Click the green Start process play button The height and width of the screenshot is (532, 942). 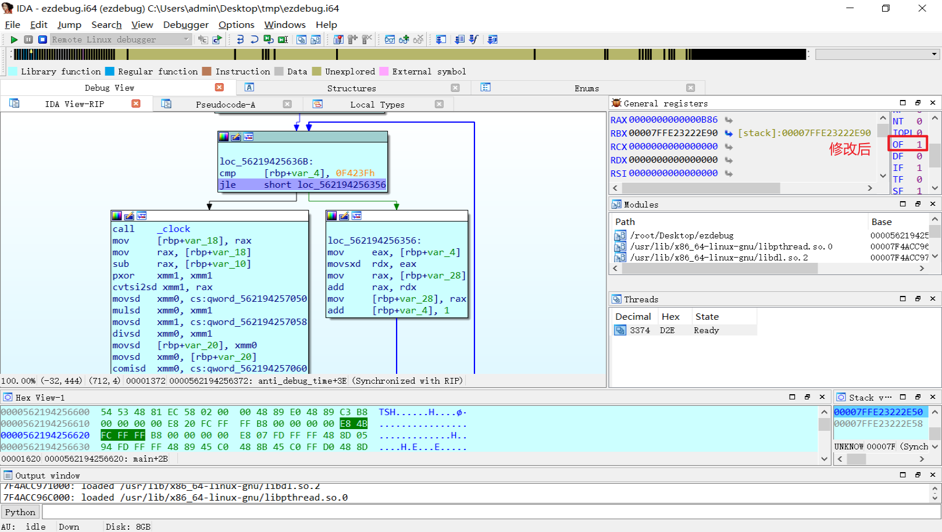(14, 40)
